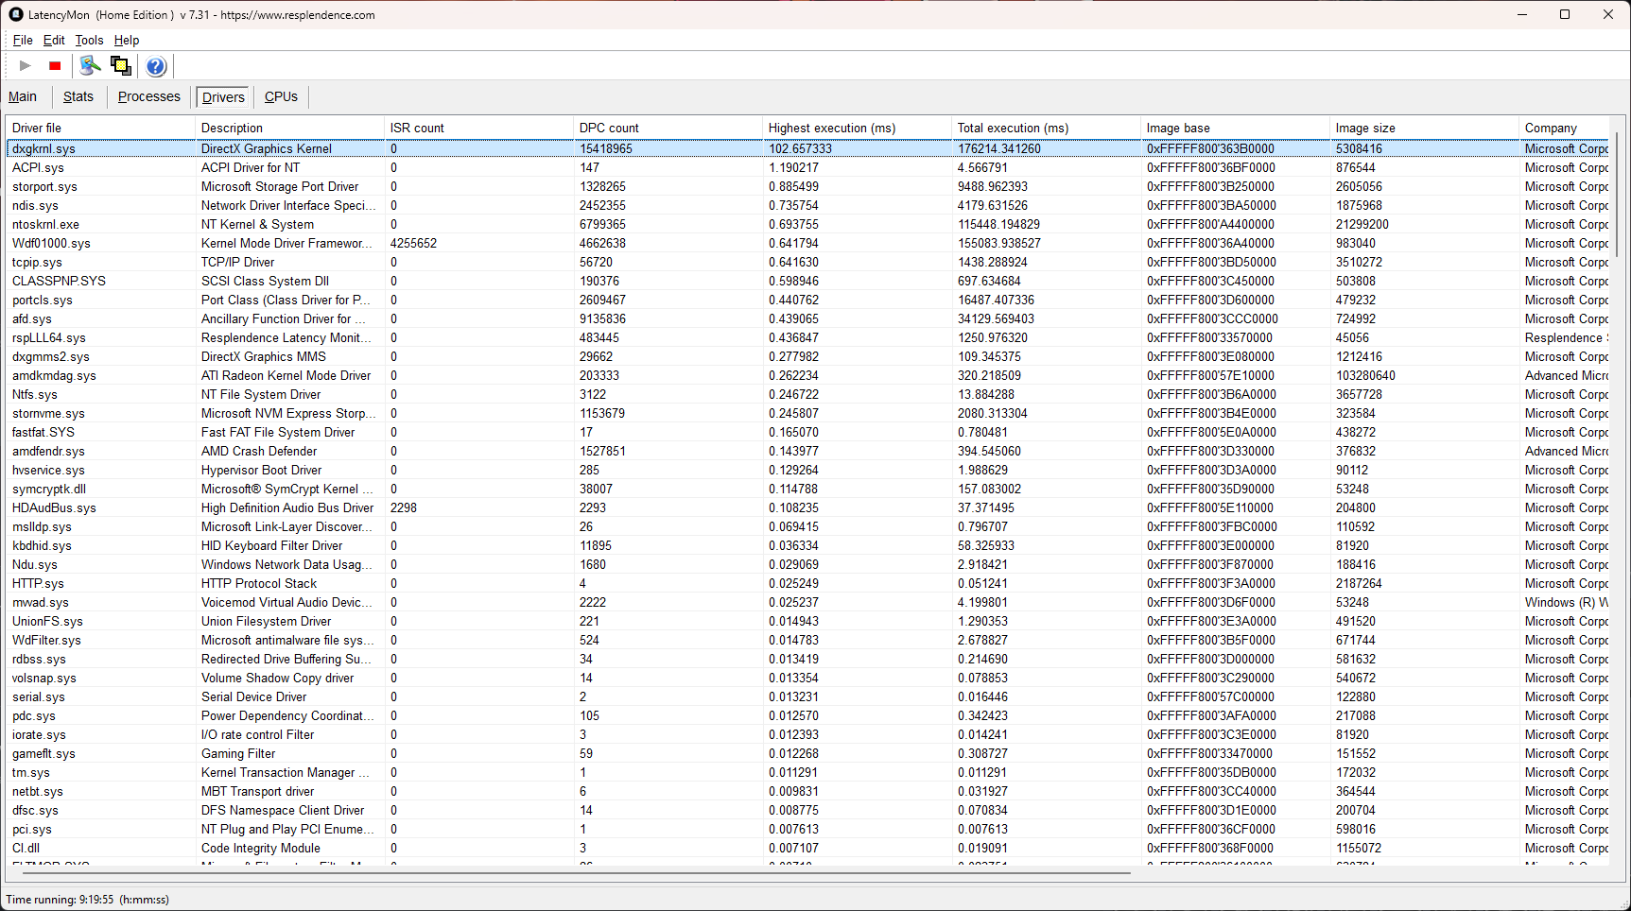The width and height of the screenshot is (1631, 911).
Task: Click the 4255652 ISR count value
Action: tap(413, 243)
